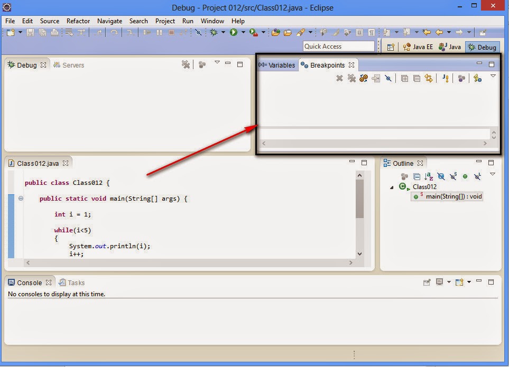Open the Navigate menu
The height and width of the screenshot is (367, 509).
point(109,21)
